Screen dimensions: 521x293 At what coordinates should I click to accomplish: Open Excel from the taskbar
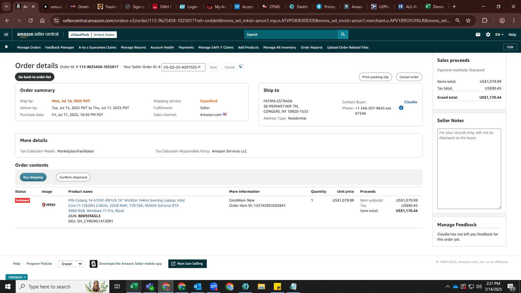coord(134,286)
